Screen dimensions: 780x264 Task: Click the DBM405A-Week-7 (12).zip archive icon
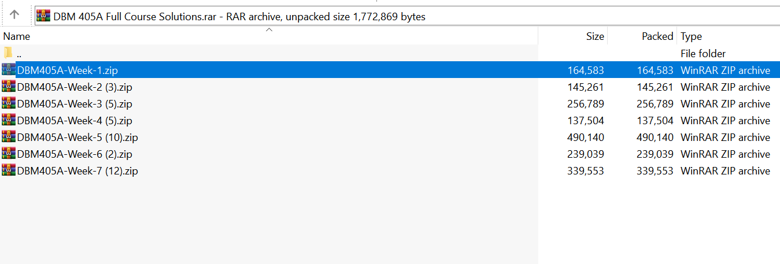(x=9, y=171)
